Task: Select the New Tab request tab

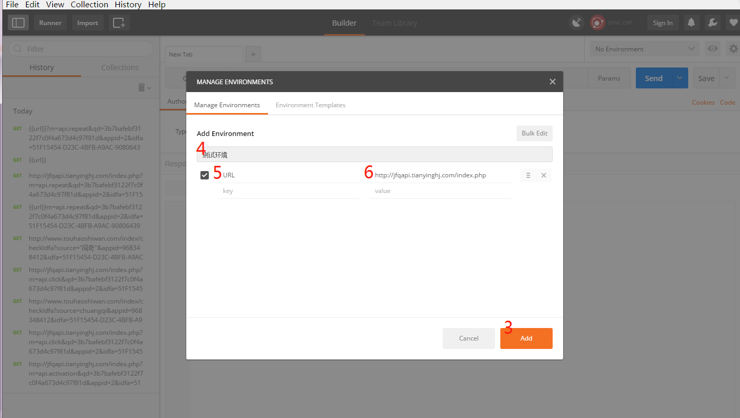Action: (x=204, y=54)
